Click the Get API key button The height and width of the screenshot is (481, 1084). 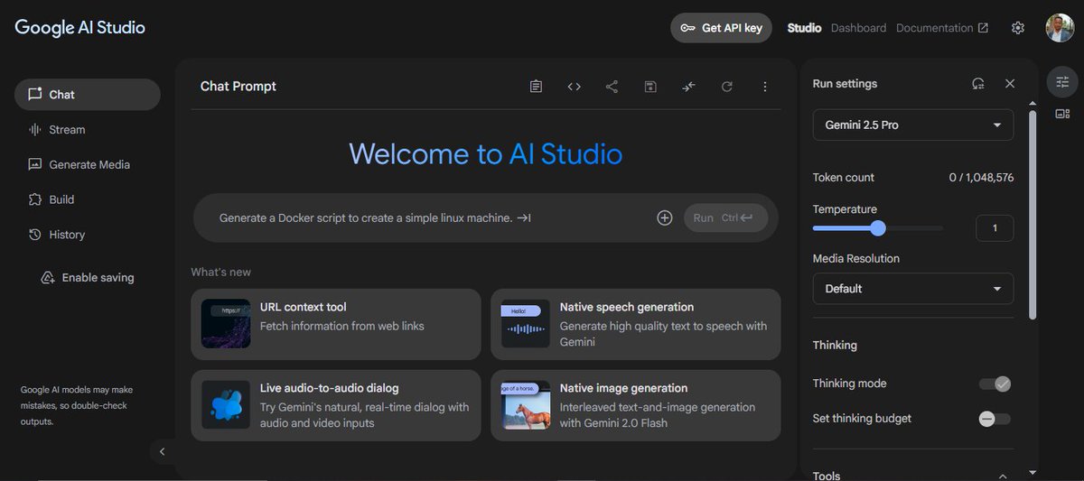pos(723,28)
